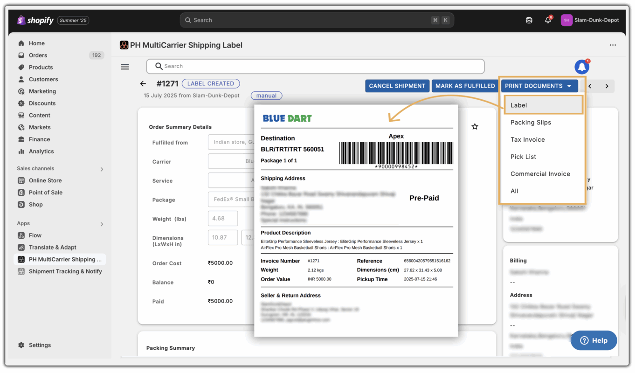635x373 pixels.
Task: Click order number #1271 heading
Action: [x=167, y=83]
